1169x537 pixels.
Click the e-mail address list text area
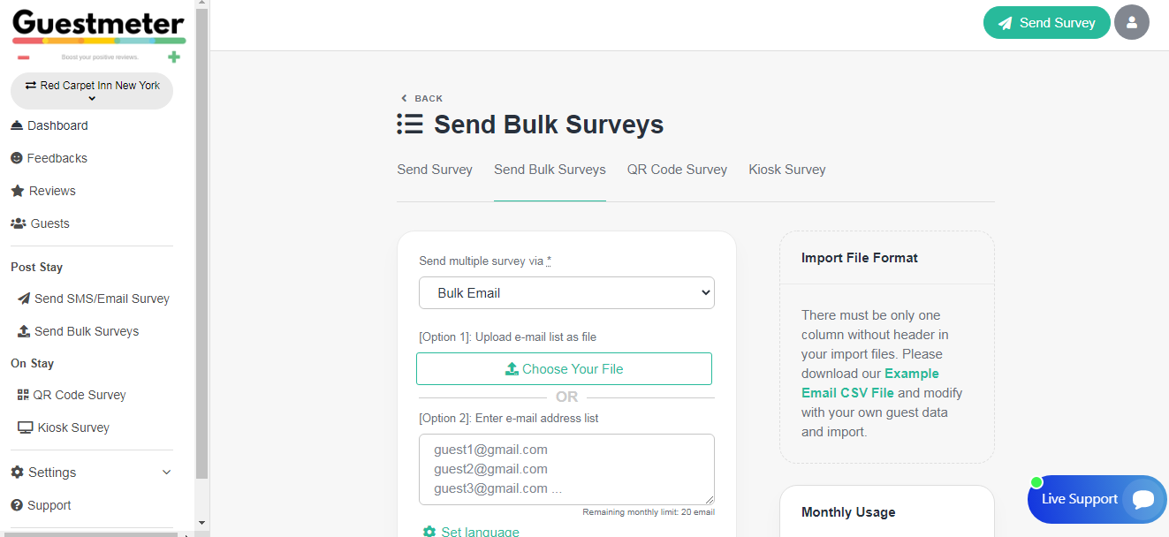[x=566, y=469]
